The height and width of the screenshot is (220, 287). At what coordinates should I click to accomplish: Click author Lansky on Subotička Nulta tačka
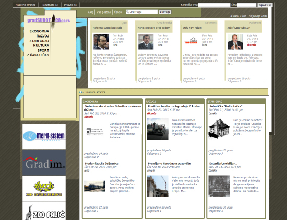click(x=213, y=113)
